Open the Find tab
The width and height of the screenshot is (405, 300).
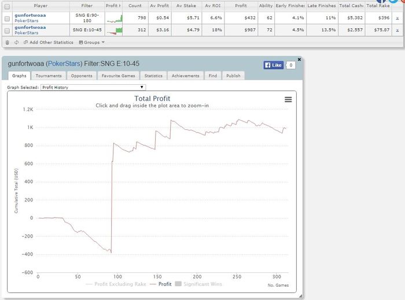(213, 76)
